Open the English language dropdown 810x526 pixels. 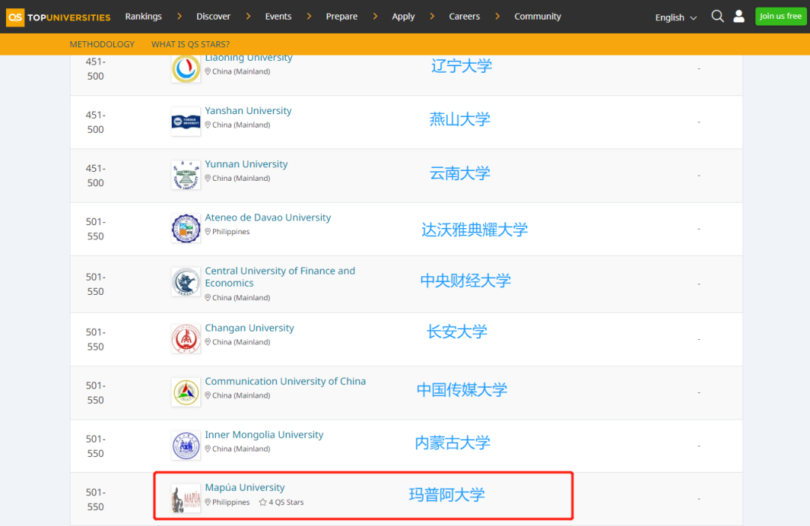[x=676, y=17]
